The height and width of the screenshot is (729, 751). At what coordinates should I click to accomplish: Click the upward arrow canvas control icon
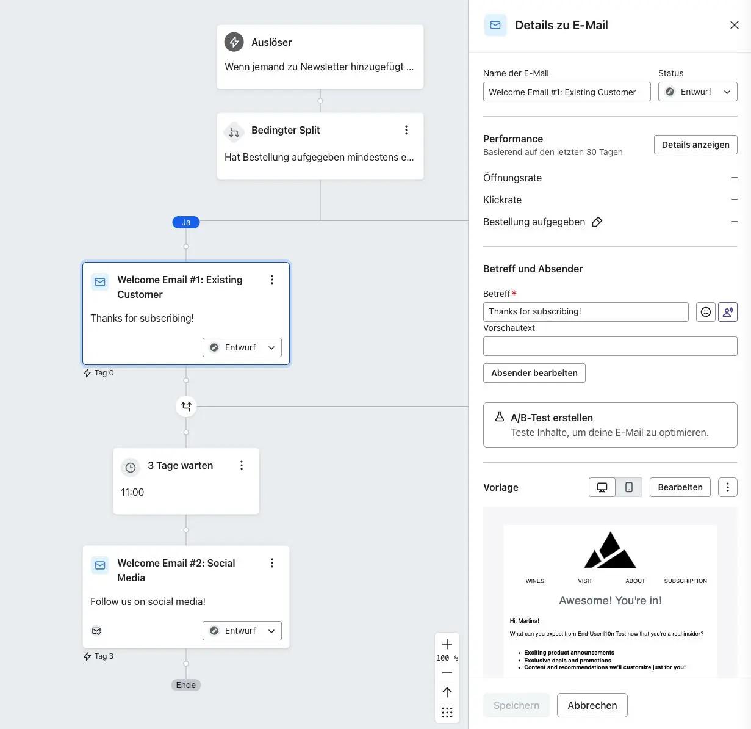tap(447, 692)
